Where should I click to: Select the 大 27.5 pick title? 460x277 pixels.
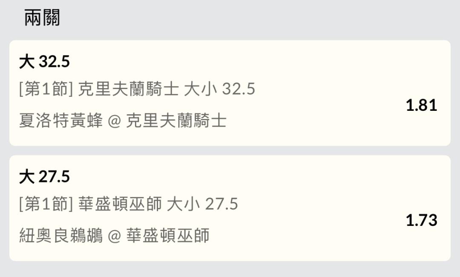pos(44,177)
